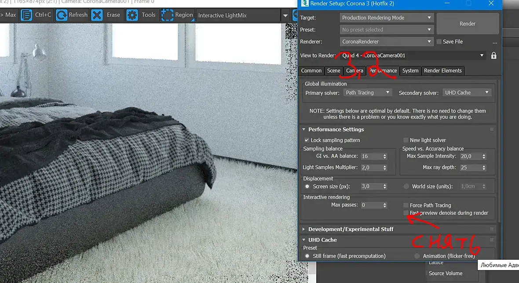
Task: Click the Light Samples Multiplier value field
Action: click(x=371, y=168)
